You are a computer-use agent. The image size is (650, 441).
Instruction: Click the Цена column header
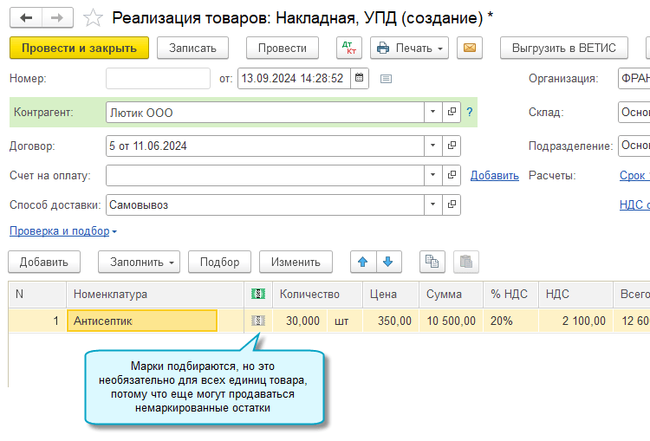(391, 294)
